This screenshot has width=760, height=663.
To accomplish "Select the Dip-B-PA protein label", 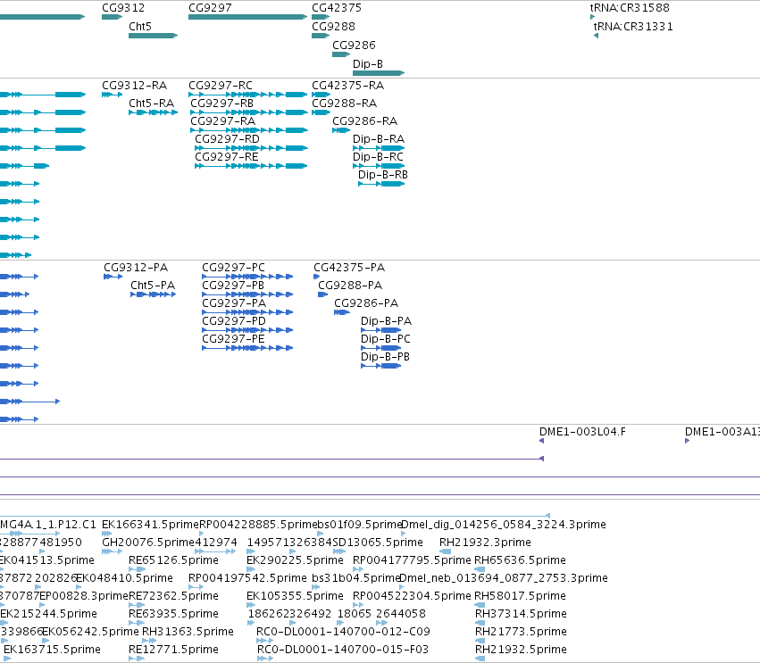I will click(387, 321).
